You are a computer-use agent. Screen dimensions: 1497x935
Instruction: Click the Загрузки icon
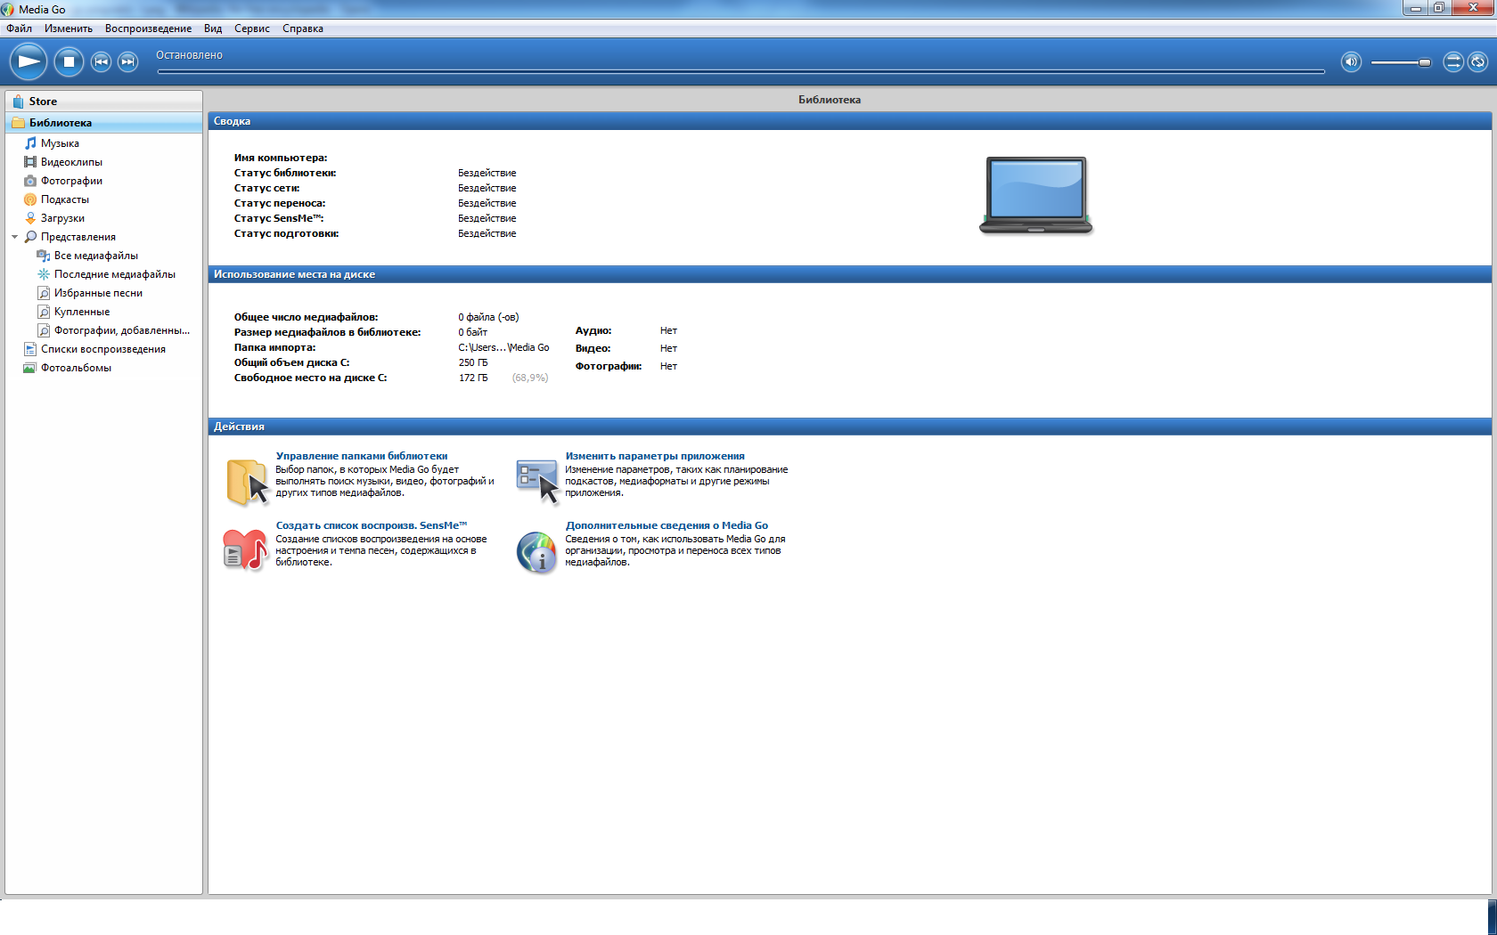[30, 218]
